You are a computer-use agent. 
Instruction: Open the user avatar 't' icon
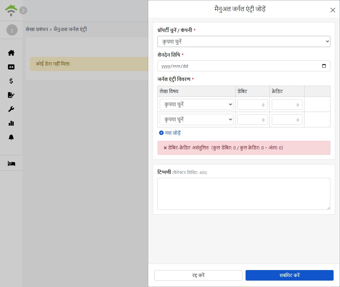(12, 30)
